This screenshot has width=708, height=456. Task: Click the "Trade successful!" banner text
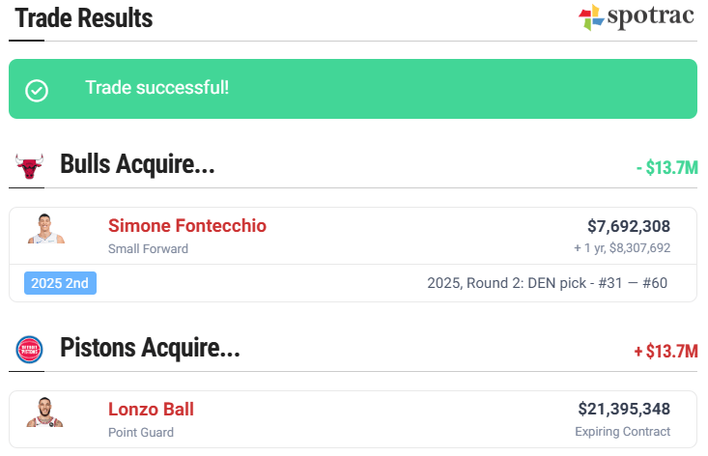[157, 88]
